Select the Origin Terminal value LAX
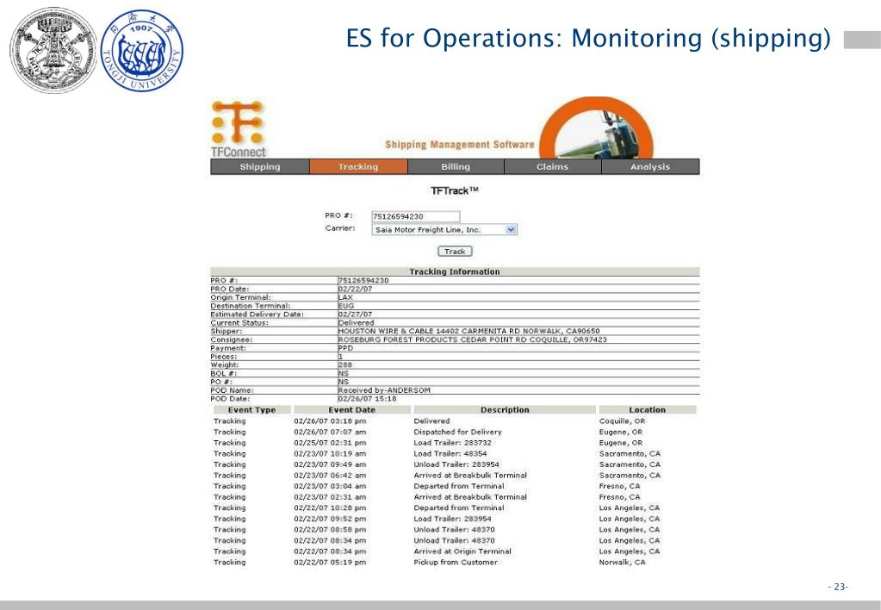Viewport: 881px width, 610px height. point(345,297)
